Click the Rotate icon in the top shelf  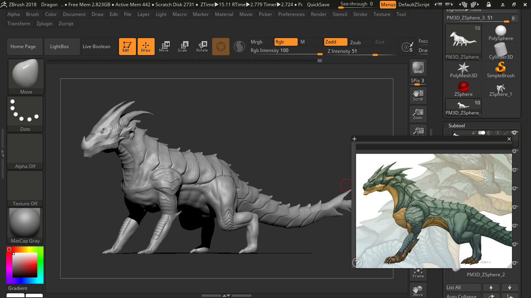(x=202, y=46)
